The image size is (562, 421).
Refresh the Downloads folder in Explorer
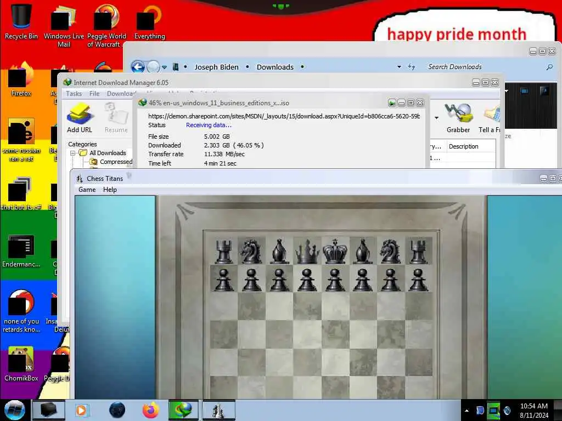click(x=412, y=67)
